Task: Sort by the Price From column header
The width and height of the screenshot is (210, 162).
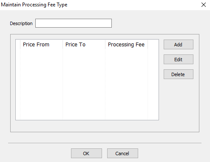Action: (41, 44)
